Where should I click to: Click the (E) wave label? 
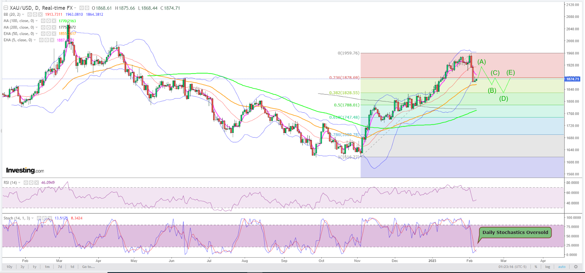[510, 73]
